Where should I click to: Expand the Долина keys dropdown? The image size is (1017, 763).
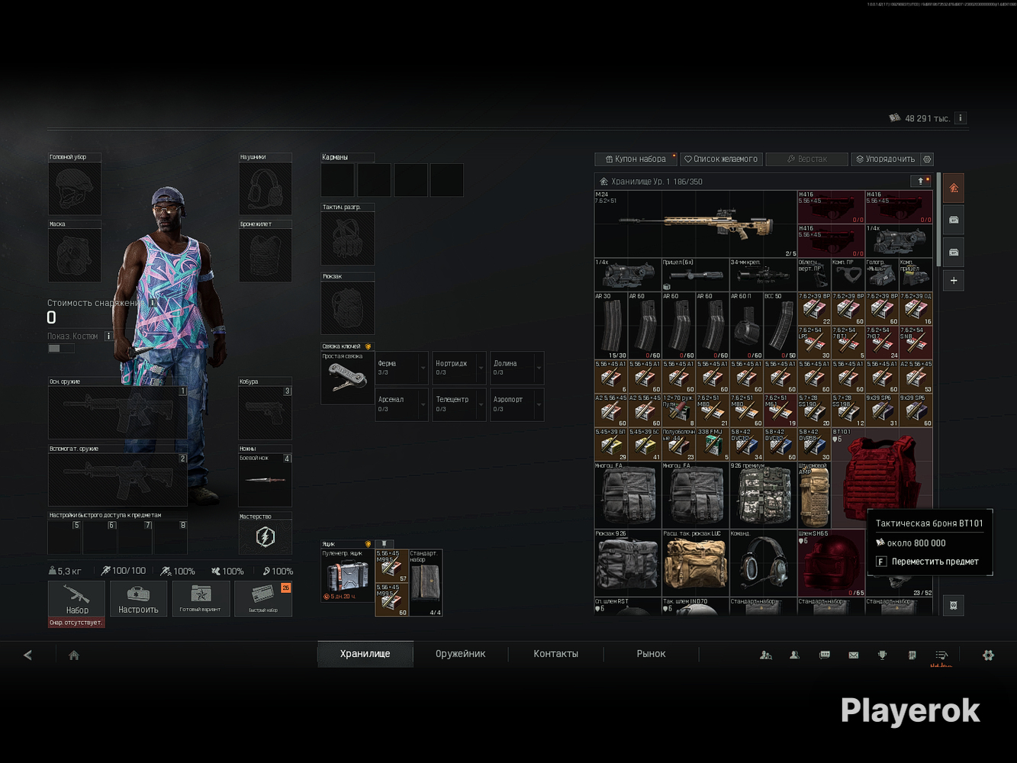[539, 368]
